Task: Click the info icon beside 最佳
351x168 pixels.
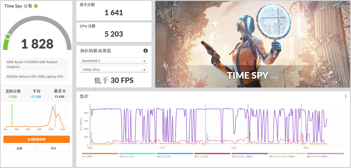Action: click(x=64, y=91)
